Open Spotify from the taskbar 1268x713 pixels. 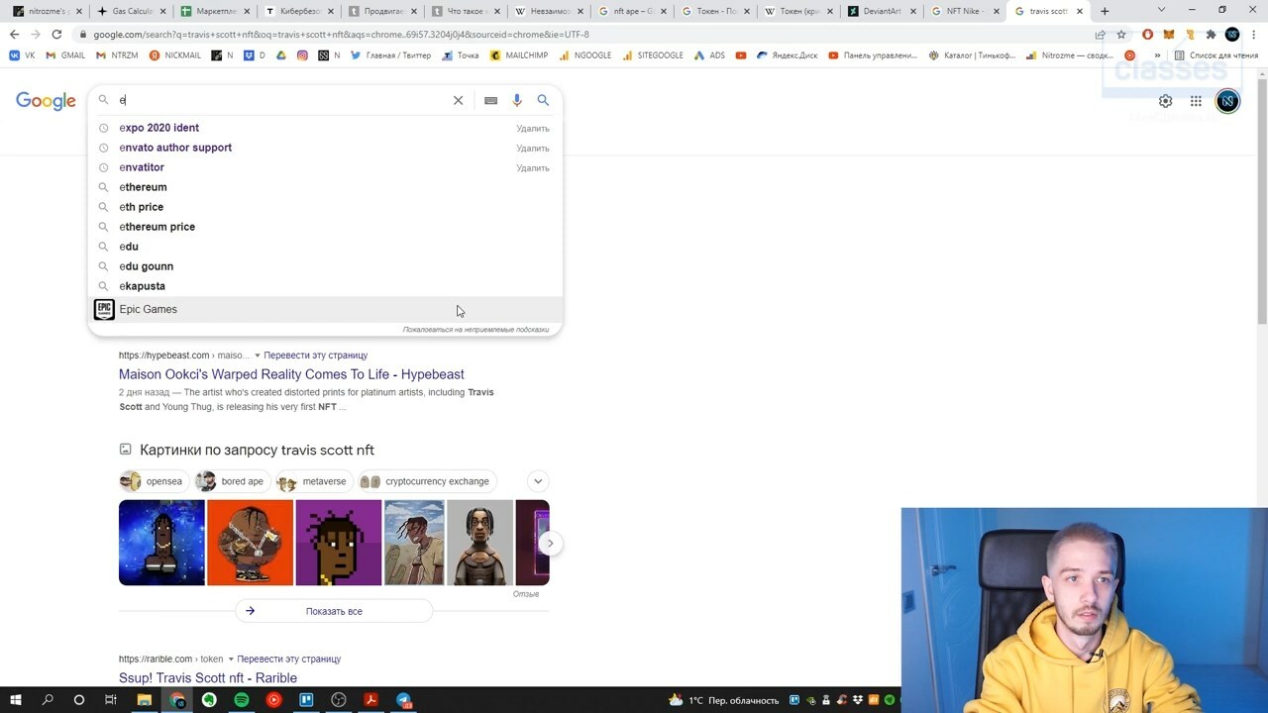pyautogui.click(x=242, y=700)
